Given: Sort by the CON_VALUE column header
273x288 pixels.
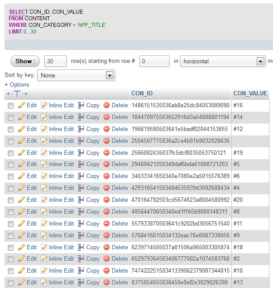Looking at the screenshot, I should click(250, 93).
